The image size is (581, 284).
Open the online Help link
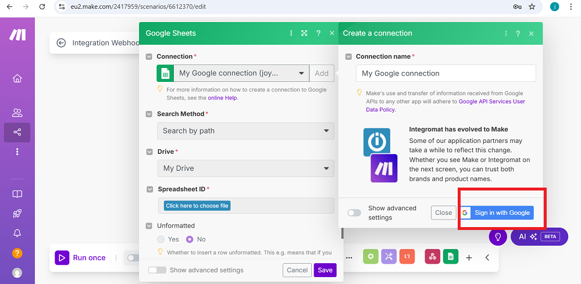(x=222, y=98)
